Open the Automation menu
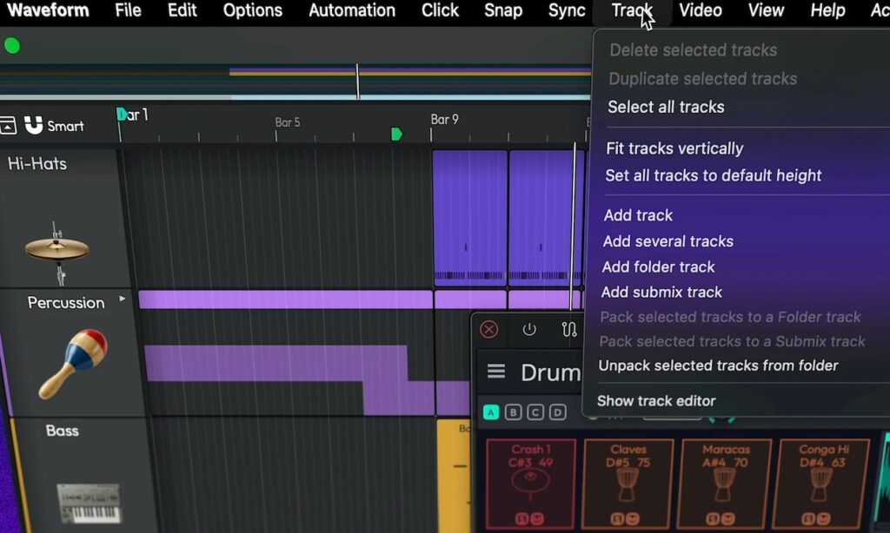Screen dimensions: 890x533 point(352,10)
